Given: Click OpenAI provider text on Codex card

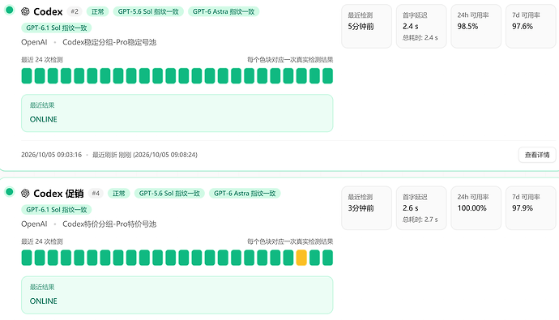Looking at the screenshot, I should coord(34,42).
